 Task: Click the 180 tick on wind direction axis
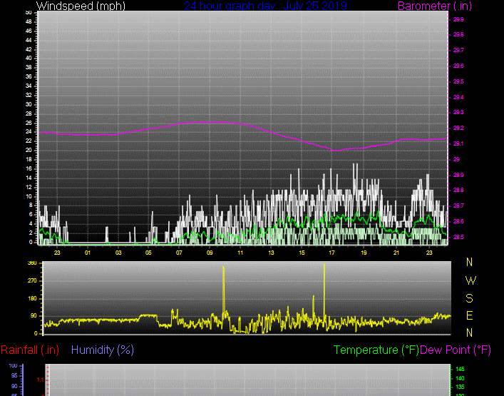(31, 298)
